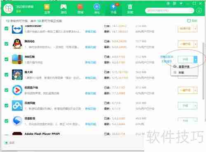Image resolution: width=206 pixels, height=152 pixels.
Task: Click the Adobe Flash Player PPAPI icon
Action: click(17, 134)
